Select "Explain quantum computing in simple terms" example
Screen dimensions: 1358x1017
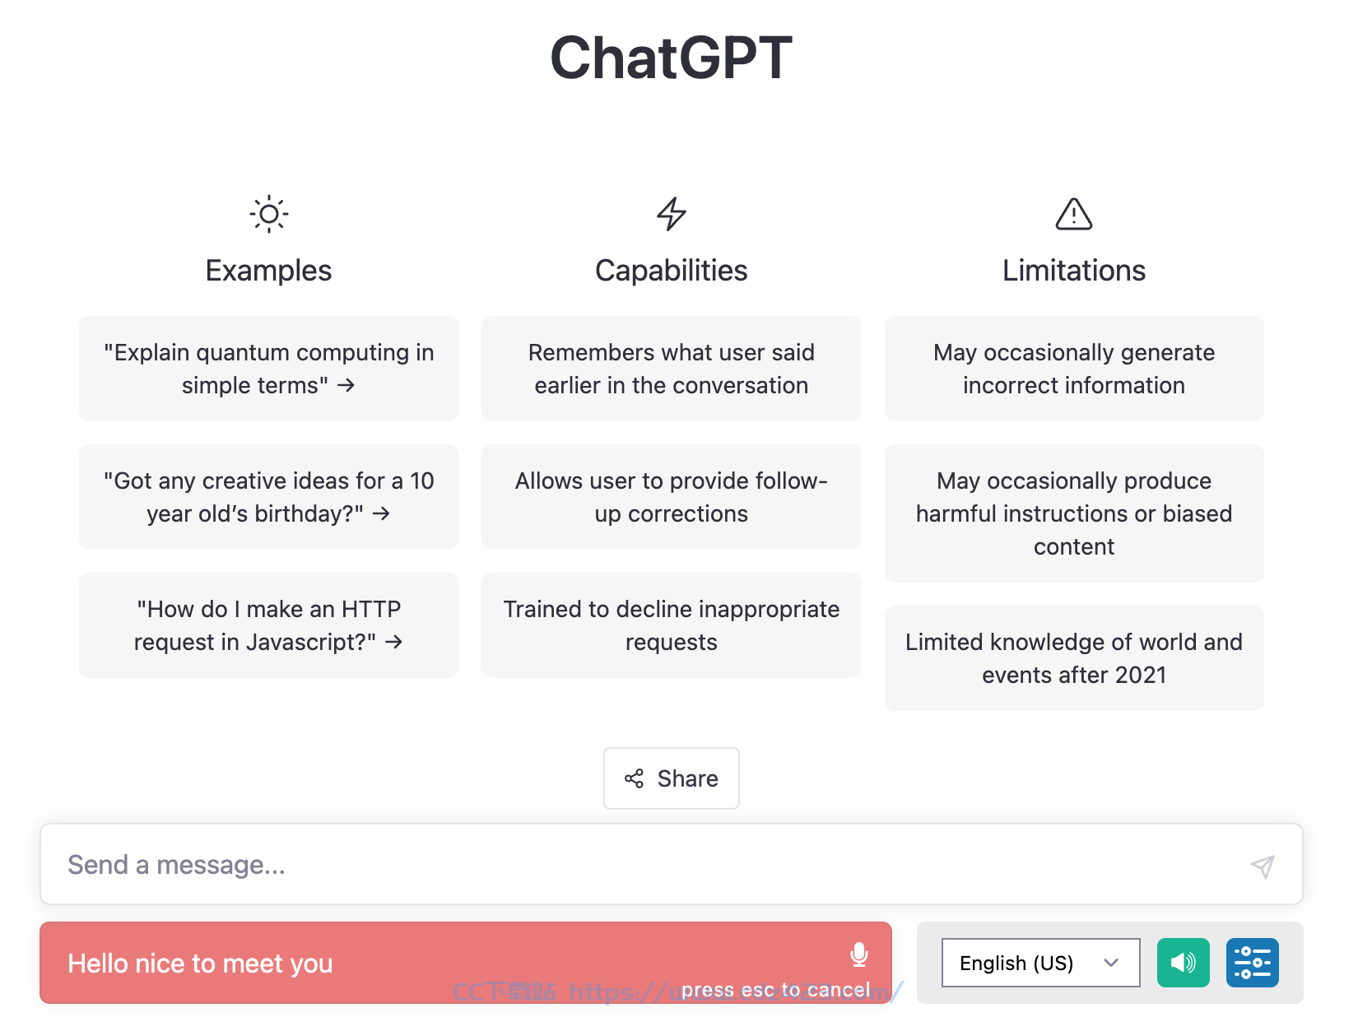268,369
